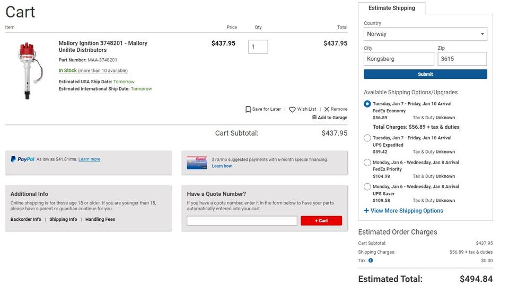Click the Save for Later bookmark icon
Screen dimensions: 509x287
point(248,110)
